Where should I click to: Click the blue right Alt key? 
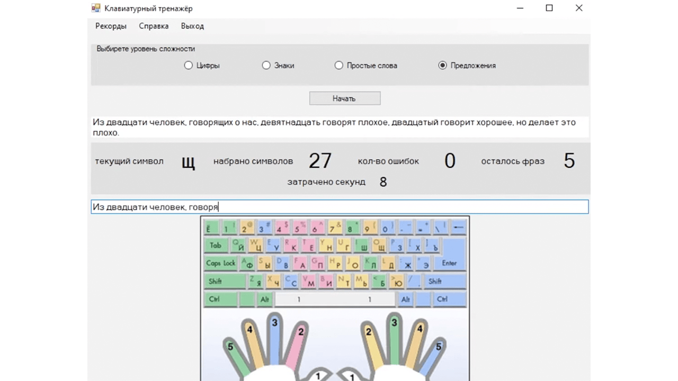[405, 299]
